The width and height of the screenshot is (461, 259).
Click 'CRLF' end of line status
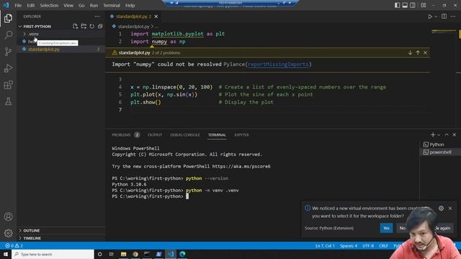click(x=383, y=245)
